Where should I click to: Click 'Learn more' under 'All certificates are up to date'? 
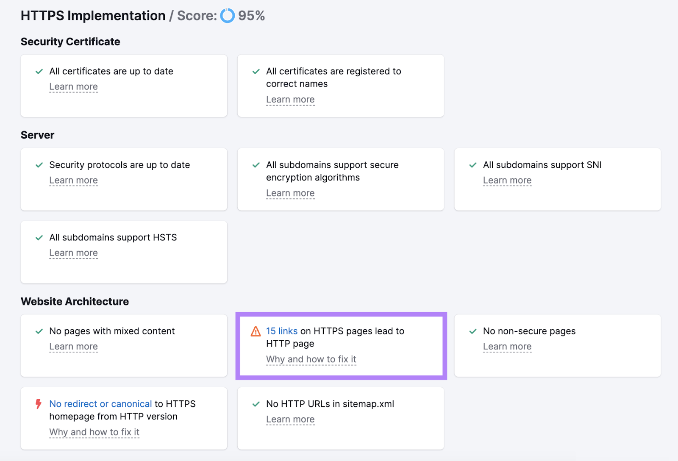(x=73, y=86)
